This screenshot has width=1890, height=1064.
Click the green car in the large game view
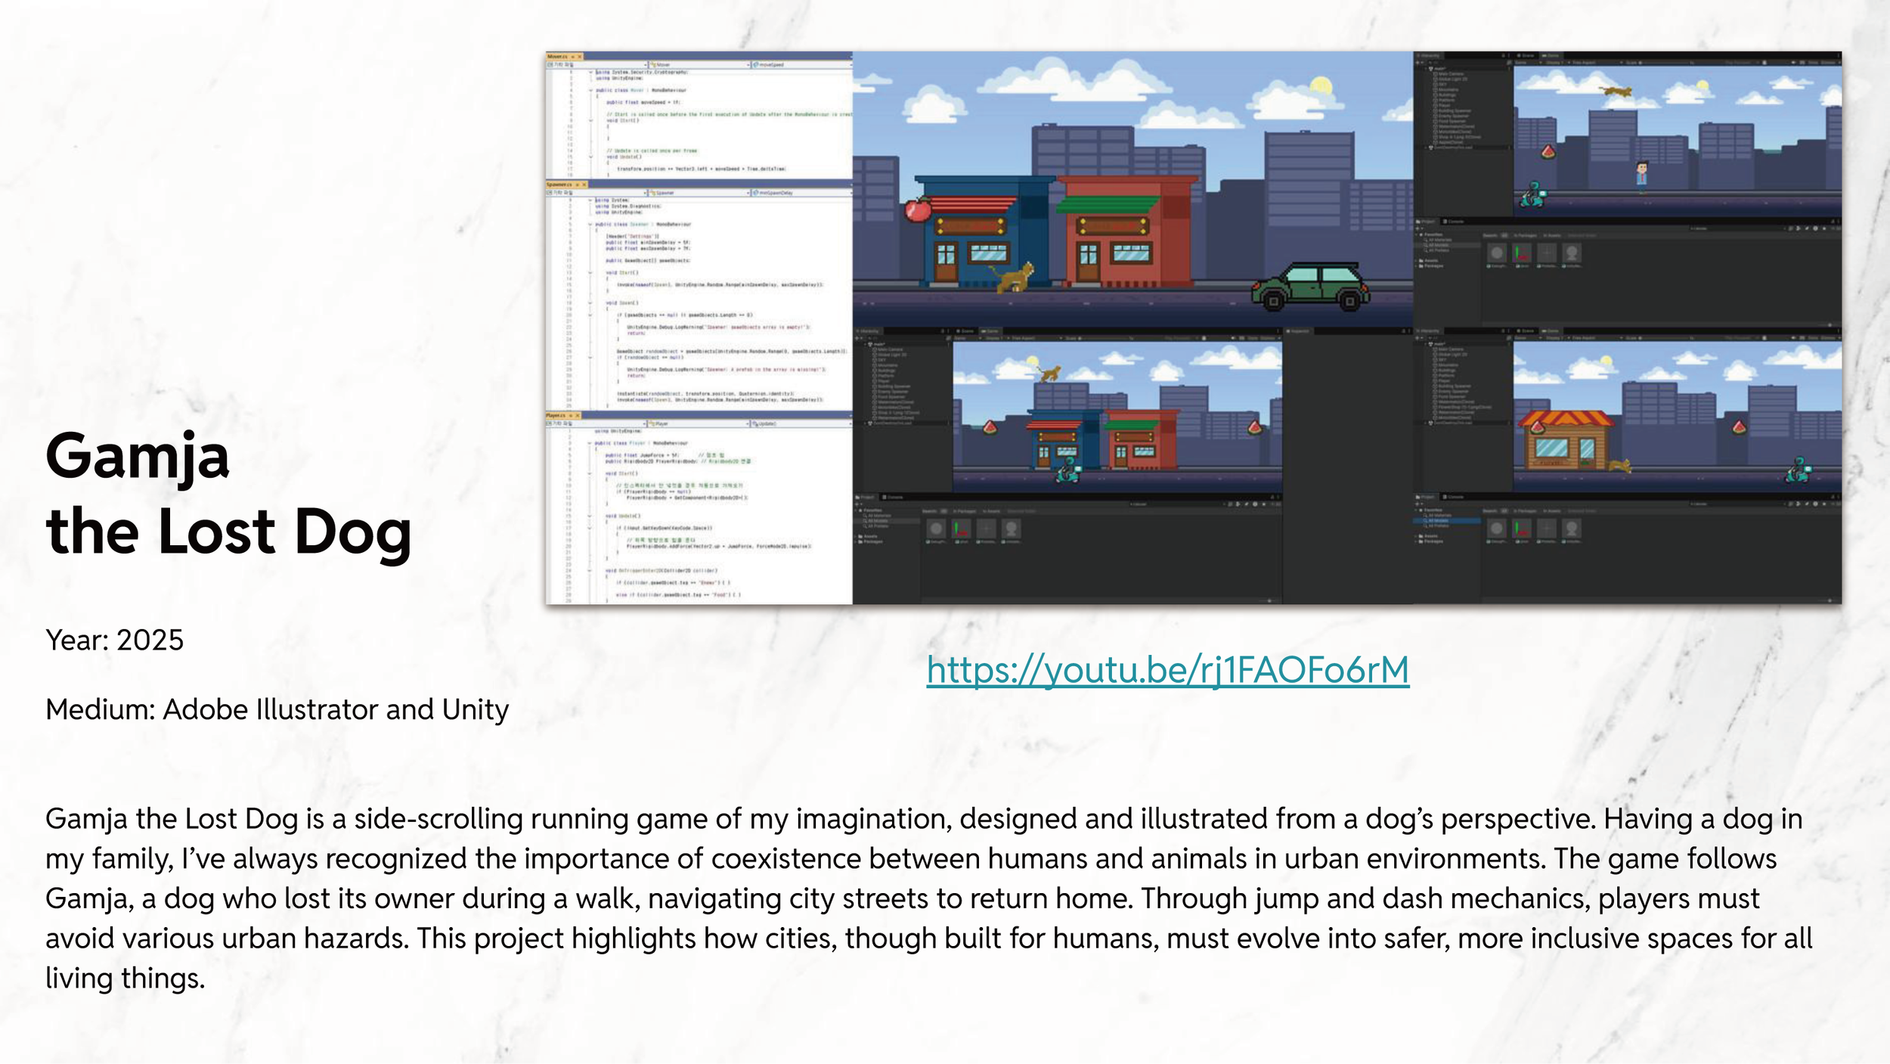pyautogui.click(x=1311, y=287)
